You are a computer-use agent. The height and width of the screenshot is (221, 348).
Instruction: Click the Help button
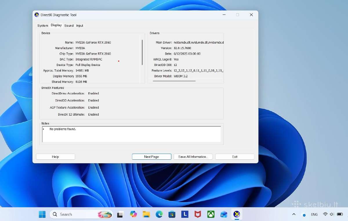tap(55, 157)
